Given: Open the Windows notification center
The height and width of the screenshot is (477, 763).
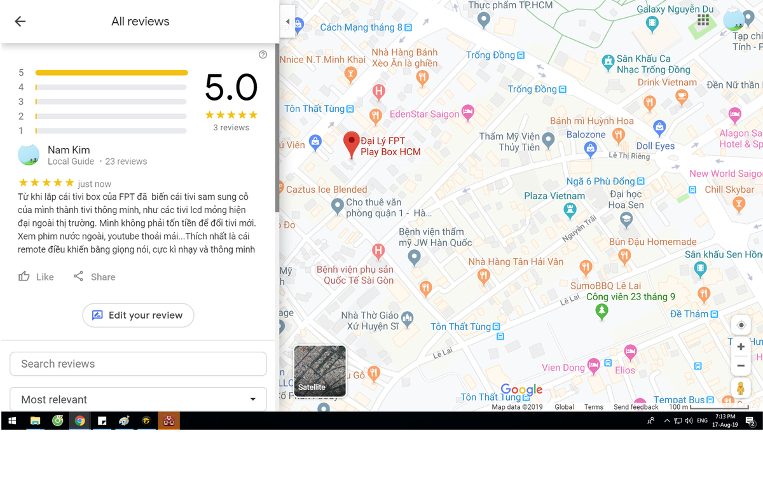Looking at the screenshot, I should [750, 420].
